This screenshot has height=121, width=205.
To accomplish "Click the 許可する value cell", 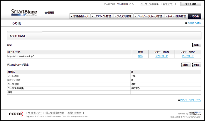I will click(x=165, y=88).
